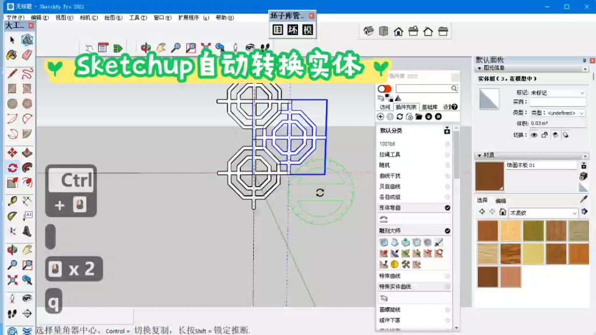Viewport: 596px width, 335px height.
Task: Switch to the 基础库 tab
Action: [x=431, y=106]
